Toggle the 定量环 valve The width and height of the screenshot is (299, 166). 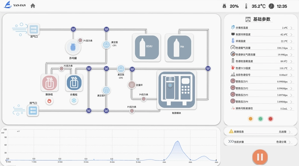point(132,85)
